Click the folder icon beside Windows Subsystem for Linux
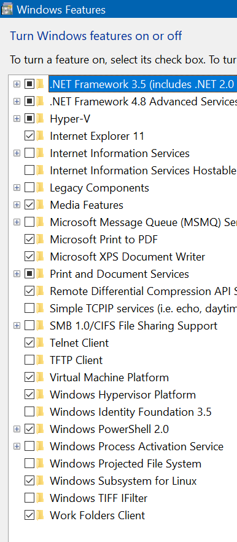The height and width of the screenshot is (542, 237). click(41, 481)
